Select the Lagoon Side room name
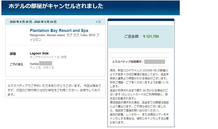The width and height of the screenshot is (218, 129). pyautogui.click(x=39, y=53)
